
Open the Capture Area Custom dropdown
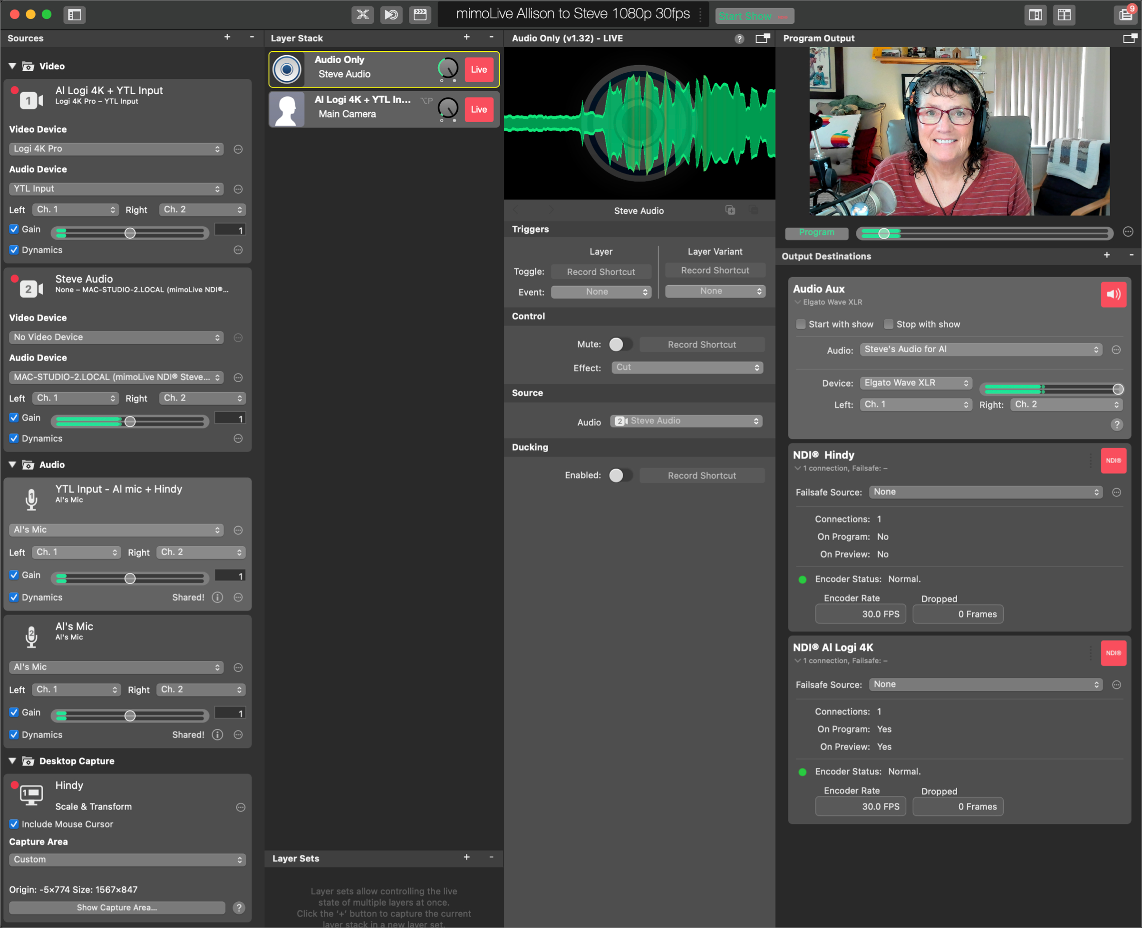pos(127,860)
